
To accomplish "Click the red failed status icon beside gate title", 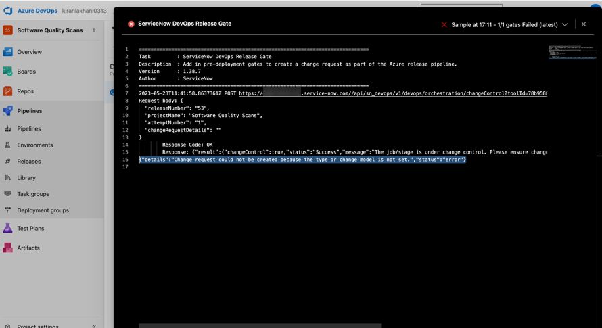I will point(131,24).
